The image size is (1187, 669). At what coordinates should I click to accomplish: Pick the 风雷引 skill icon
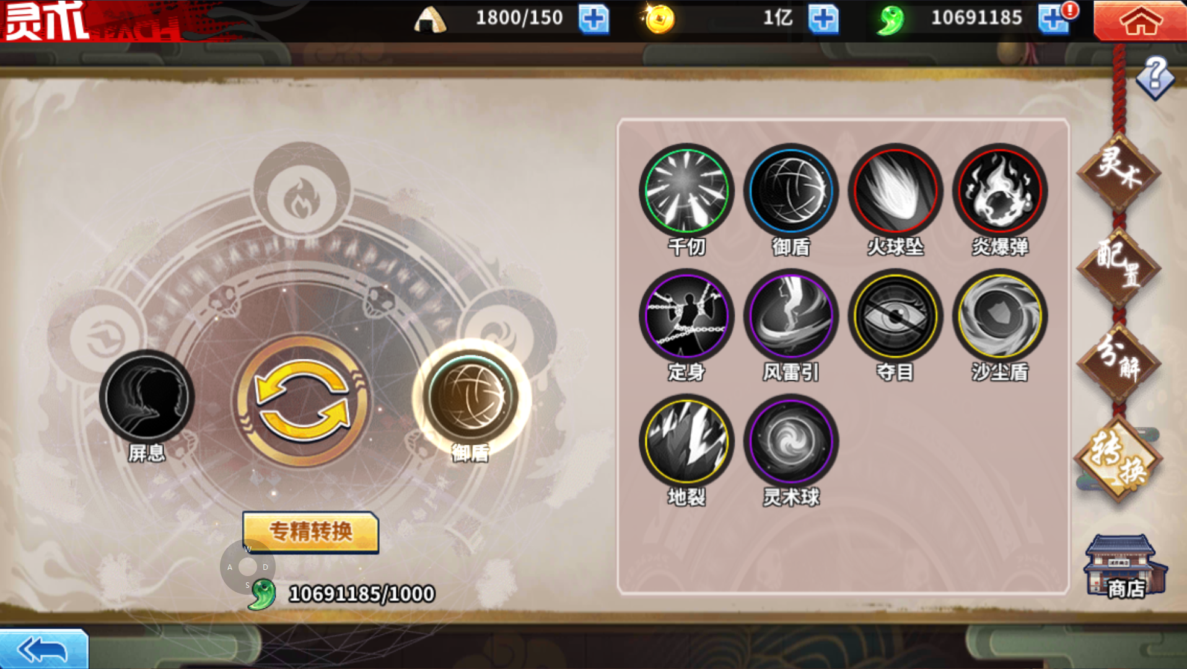coord(791,317)
